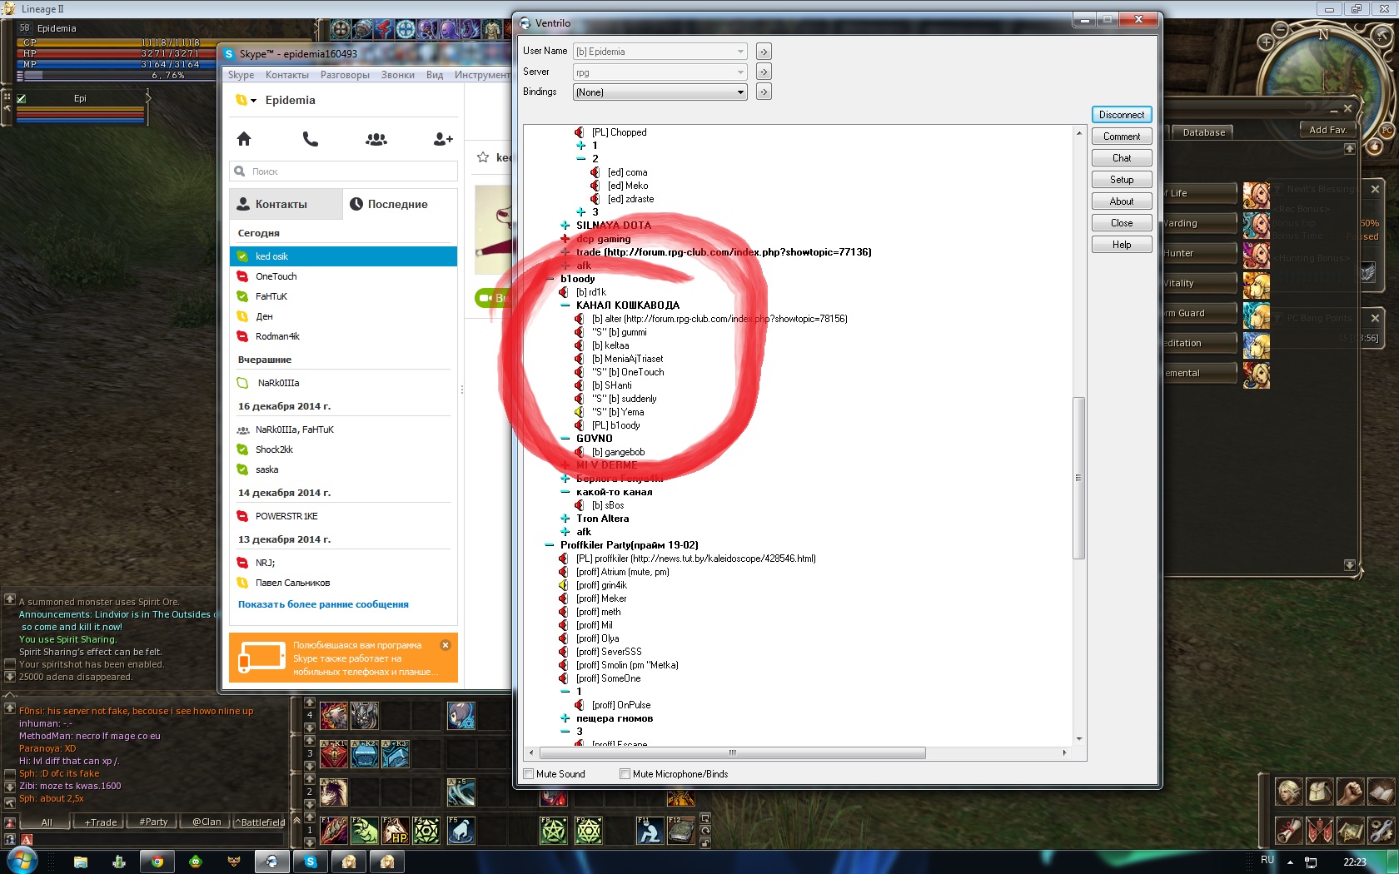Collapse какой-то канал channel
Viewport: 1399px width, 874px height.
click(565, 492)
